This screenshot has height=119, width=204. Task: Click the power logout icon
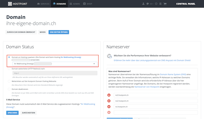point(156,4)
